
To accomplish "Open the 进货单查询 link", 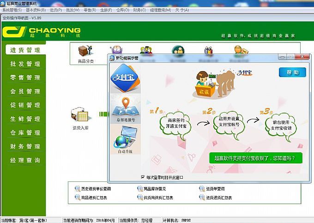I will pyautogui.click(x=215, y=189).
